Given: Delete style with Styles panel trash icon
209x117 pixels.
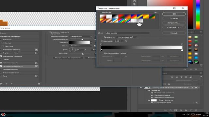Looking at the screenshot, I should pyautogui.click(x=196, y=69).
